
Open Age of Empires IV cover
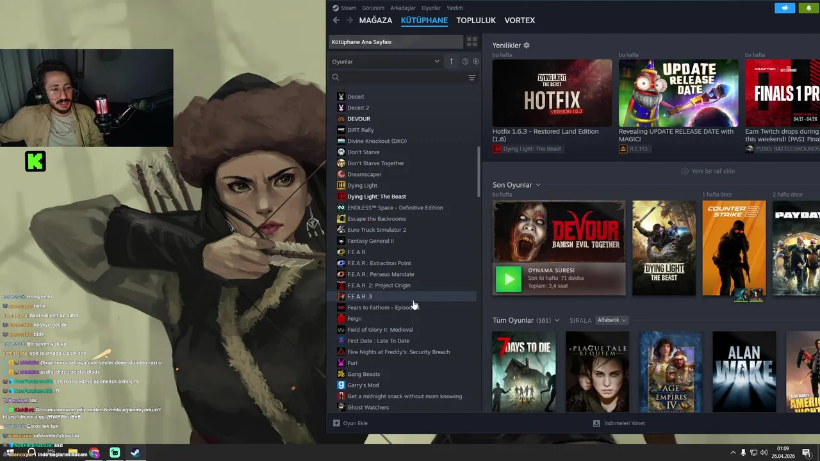(x=671, y=371)
